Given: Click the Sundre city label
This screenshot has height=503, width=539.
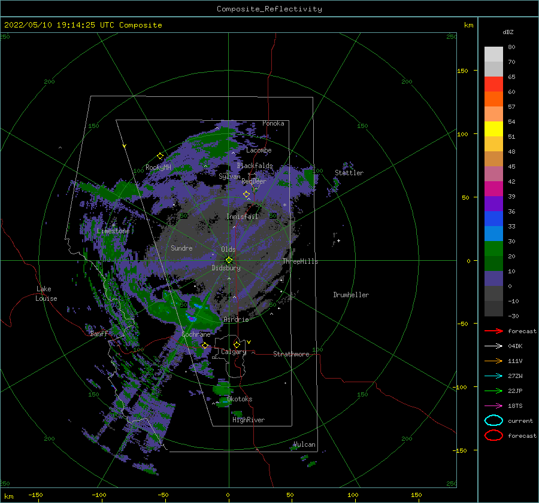Looking at the screenshot, I should (x=181, y=248).
